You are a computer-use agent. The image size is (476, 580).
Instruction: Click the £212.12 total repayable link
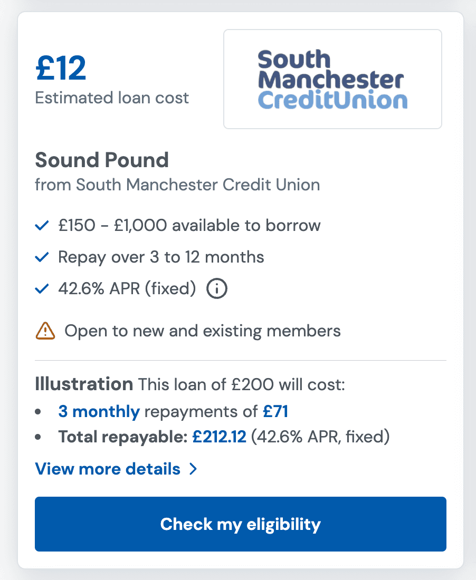click(x=218, y=437)
